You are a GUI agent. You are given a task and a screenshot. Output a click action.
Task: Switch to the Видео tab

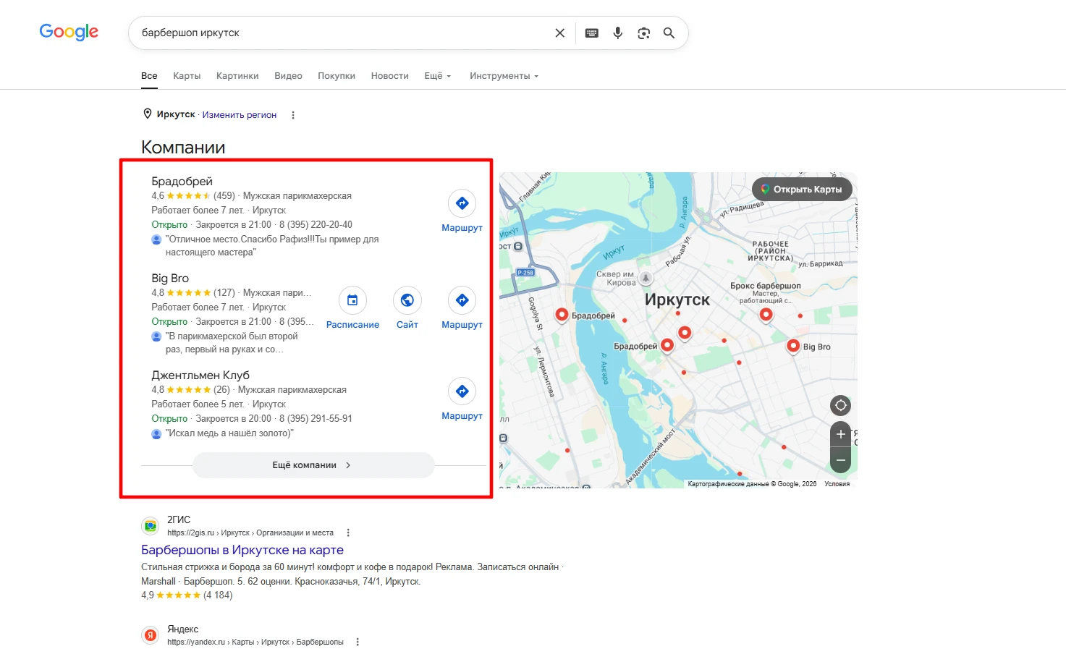(288, 76)
